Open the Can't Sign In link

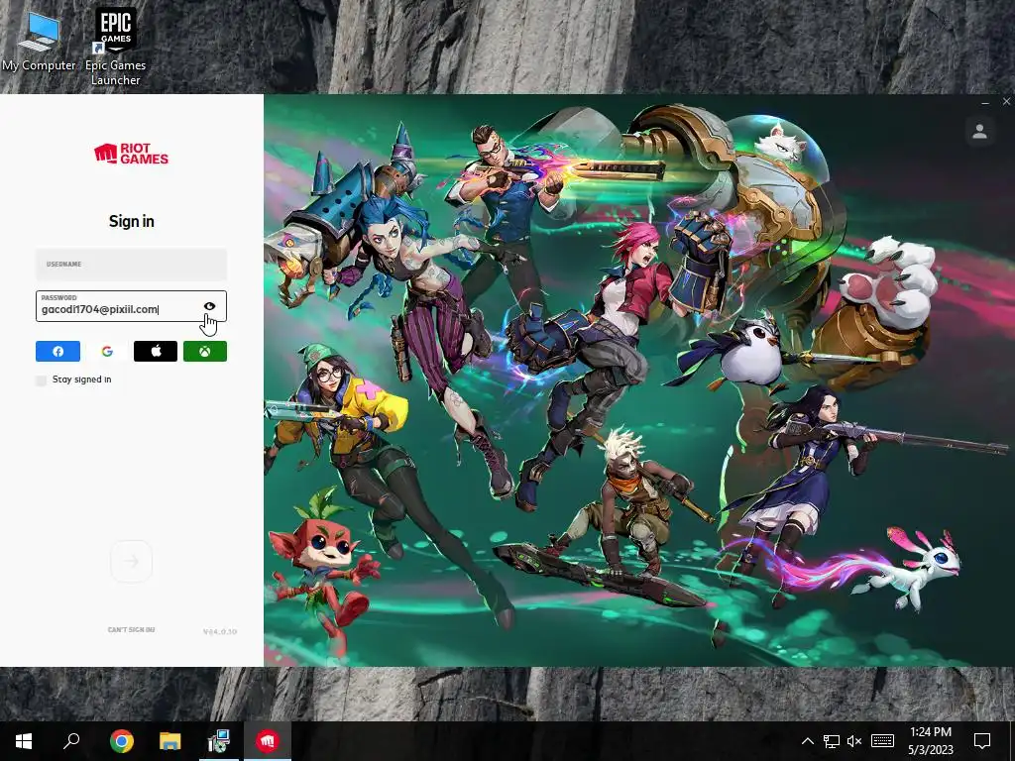point(132,629)
